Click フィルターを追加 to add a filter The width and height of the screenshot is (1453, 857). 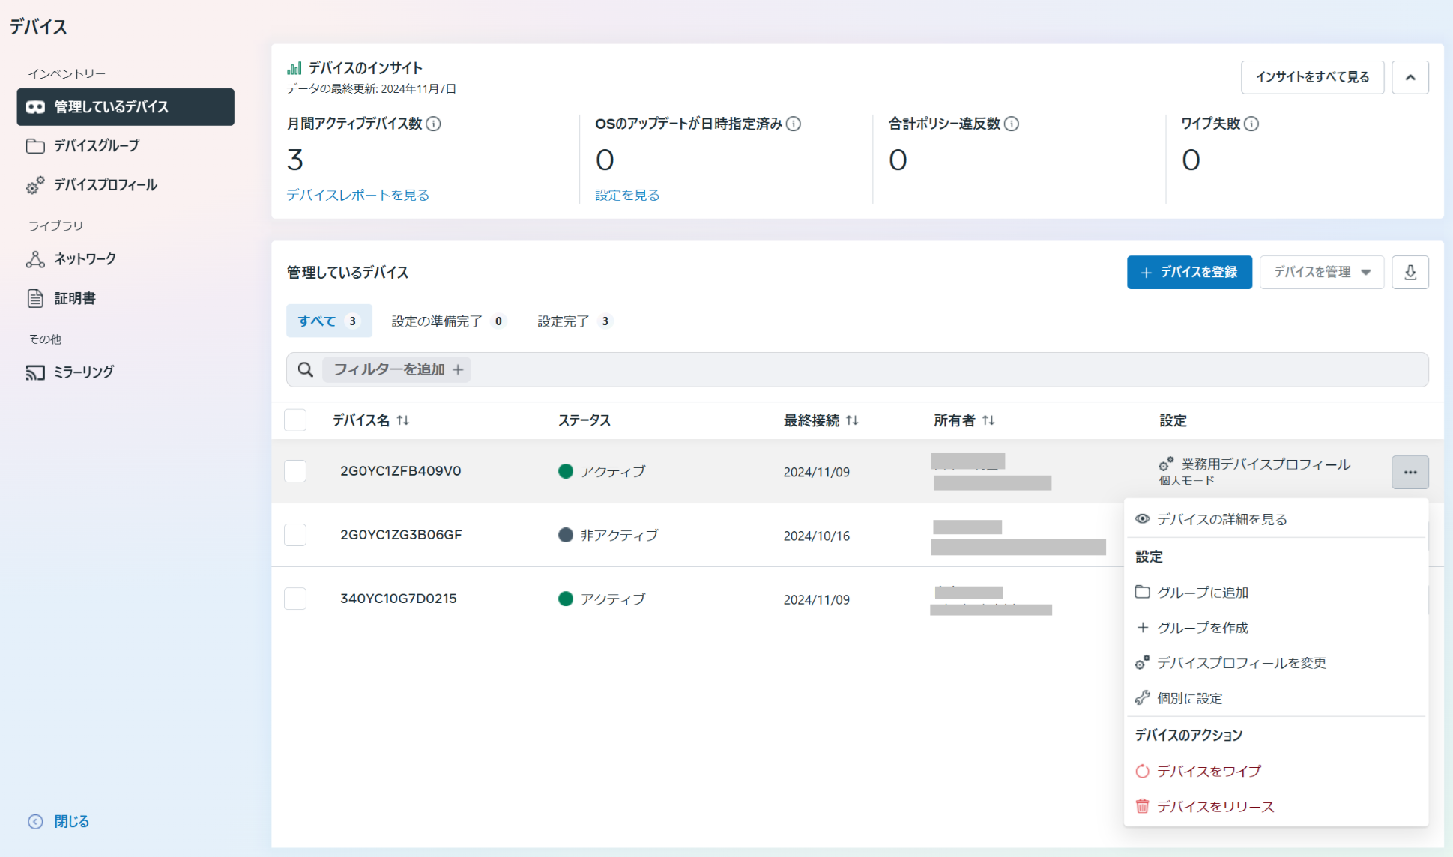[x=397, y=369]
